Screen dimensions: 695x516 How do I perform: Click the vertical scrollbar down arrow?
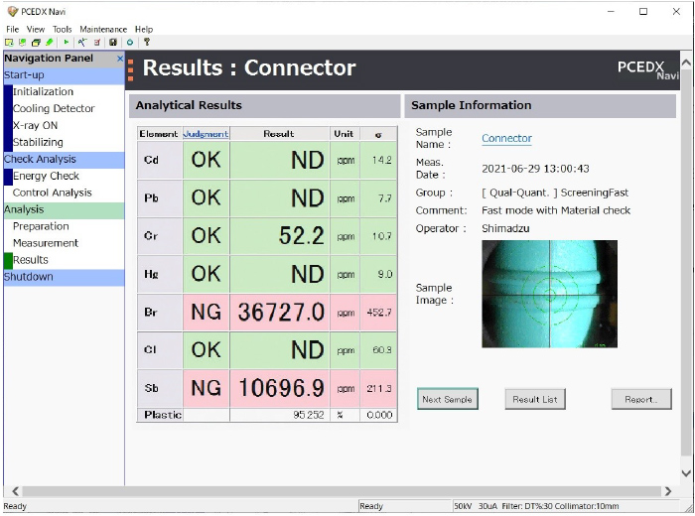click(x=686, y=473)
